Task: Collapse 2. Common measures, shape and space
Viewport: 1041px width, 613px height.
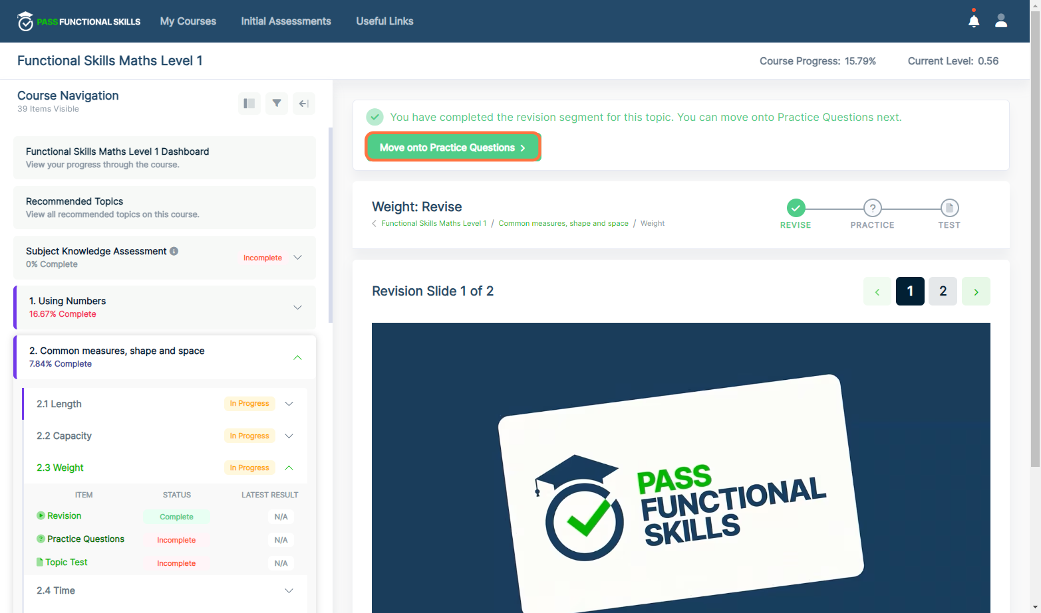Action: (298, 357)
